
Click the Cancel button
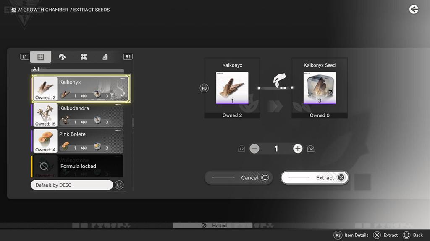239,178
